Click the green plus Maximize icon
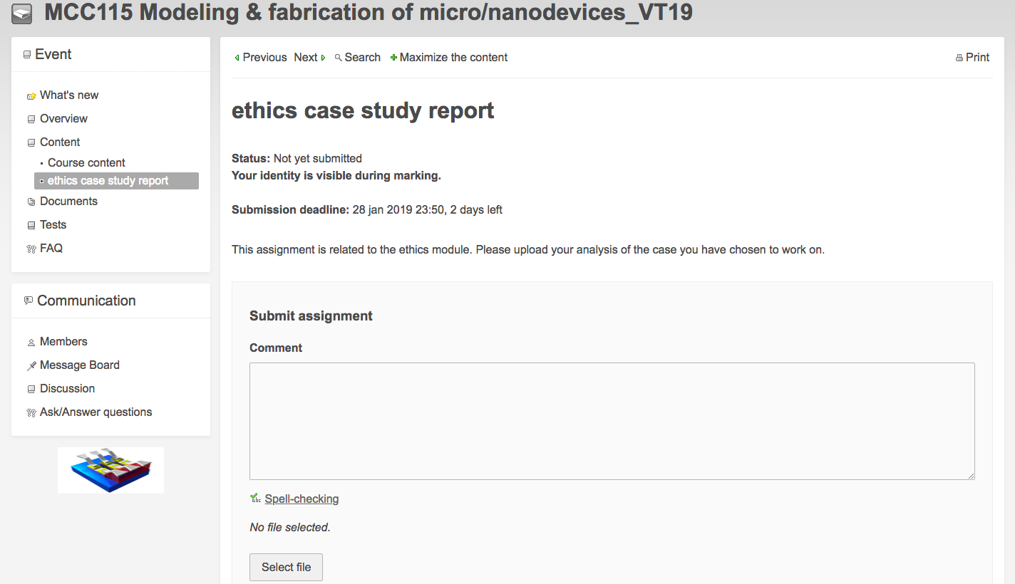 tap(393, 58)
